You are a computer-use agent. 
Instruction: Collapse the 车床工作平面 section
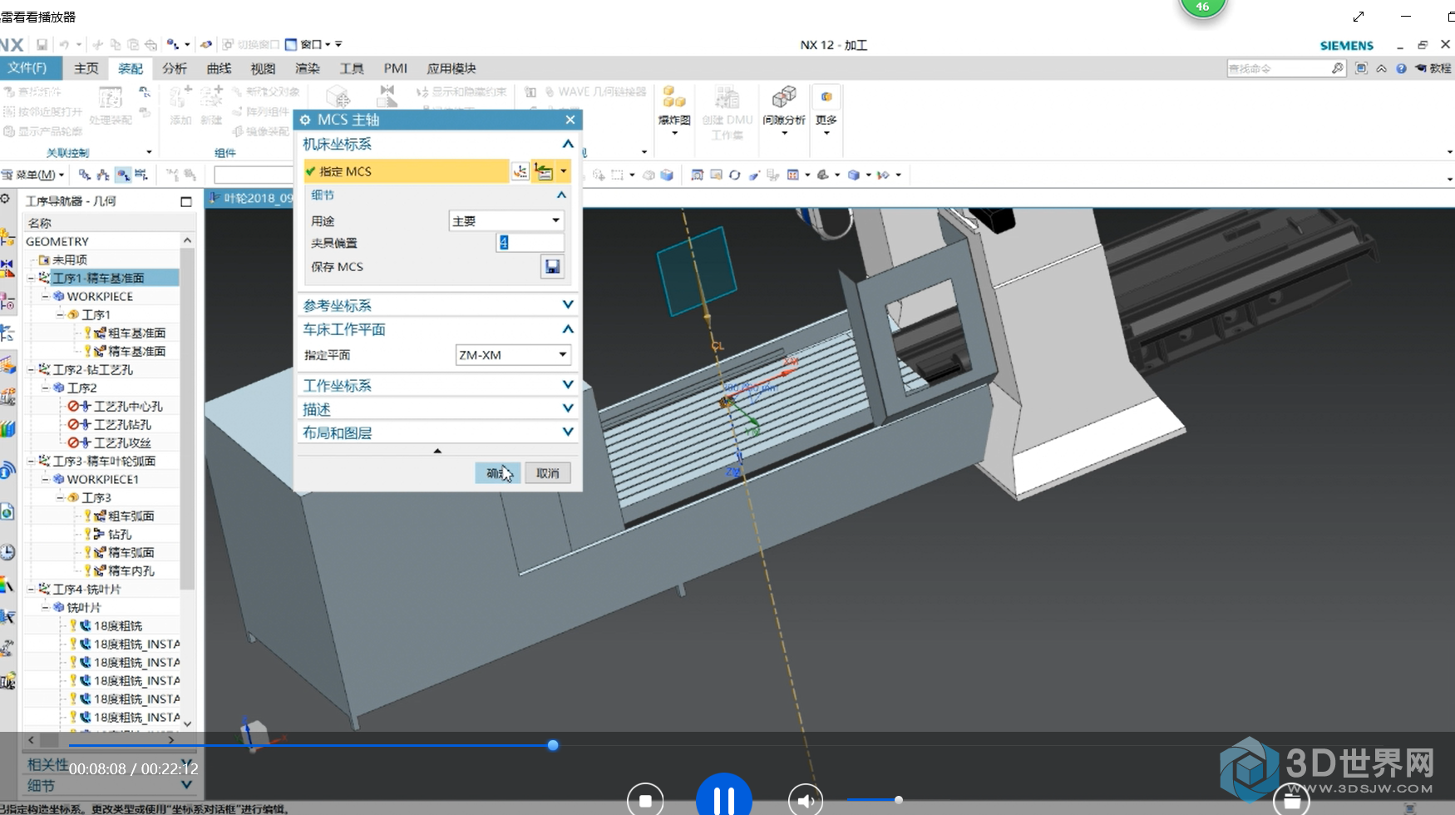[568, 329]
